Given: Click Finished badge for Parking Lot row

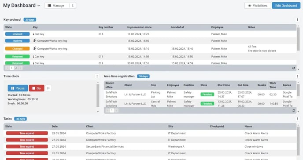Looking at the screenshot, I should tap(207, 95).
